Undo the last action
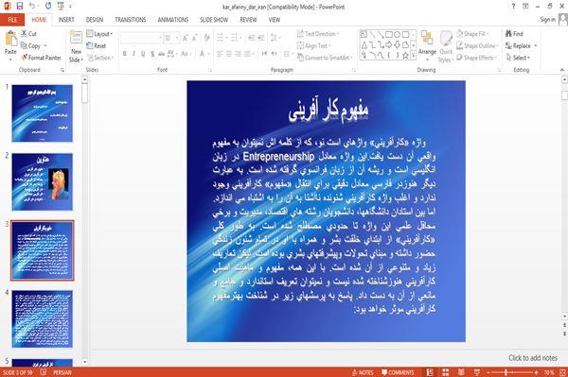Viewport: 568px width, 377px height. tap(32, 7)
